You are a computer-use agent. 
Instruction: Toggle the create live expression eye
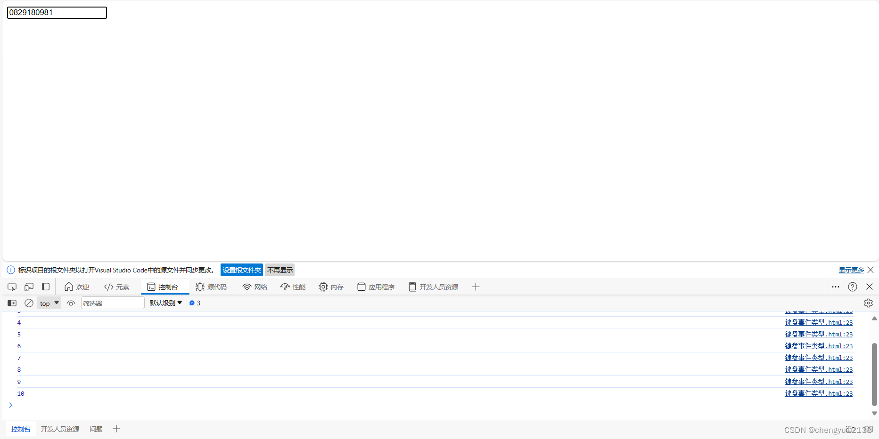point(71,303)
